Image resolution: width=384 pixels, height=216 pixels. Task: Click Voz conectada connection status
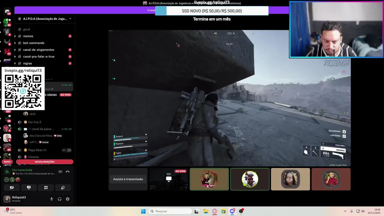[x=22, y=170]
